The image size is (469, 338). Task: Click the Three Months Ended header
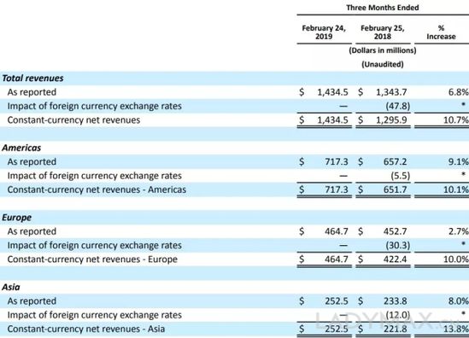(383, 8)
